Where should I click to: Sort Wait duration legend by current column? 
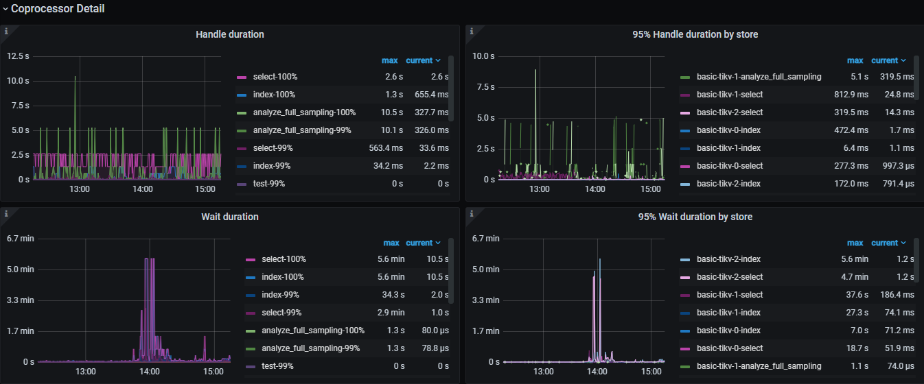[x=422, y=243]
